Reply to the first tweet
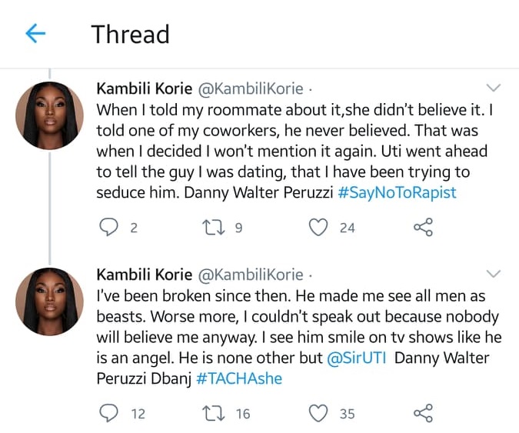 pyautogui.click(x=111, y=227)
